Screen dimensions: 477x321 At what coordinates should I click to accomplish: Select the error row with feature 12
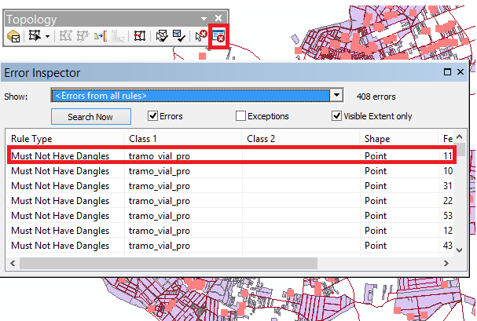coord(230,231)
